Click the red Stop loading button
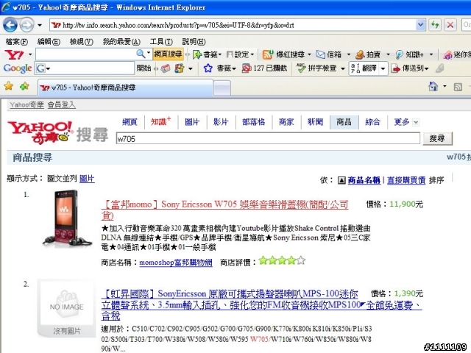Viewport: 471px width, 353px height. [450, 25]
